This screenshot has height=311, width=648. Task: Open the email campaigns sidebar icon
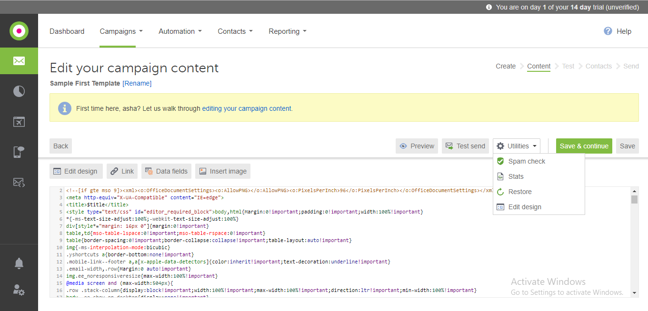tap(19, 61)
